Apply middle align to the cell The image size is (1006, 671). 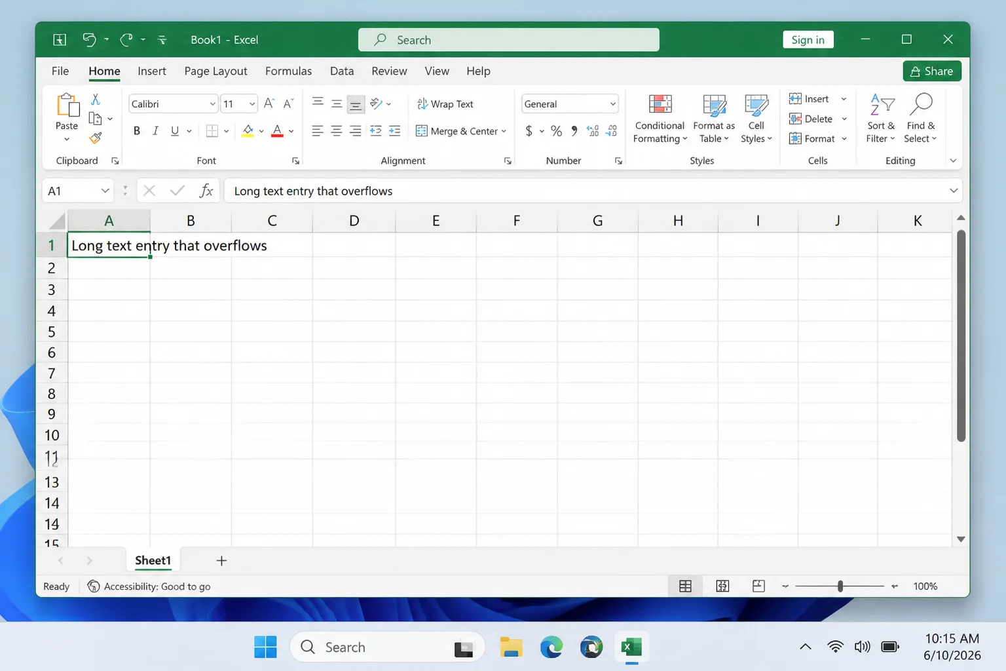tap(337, 104)
